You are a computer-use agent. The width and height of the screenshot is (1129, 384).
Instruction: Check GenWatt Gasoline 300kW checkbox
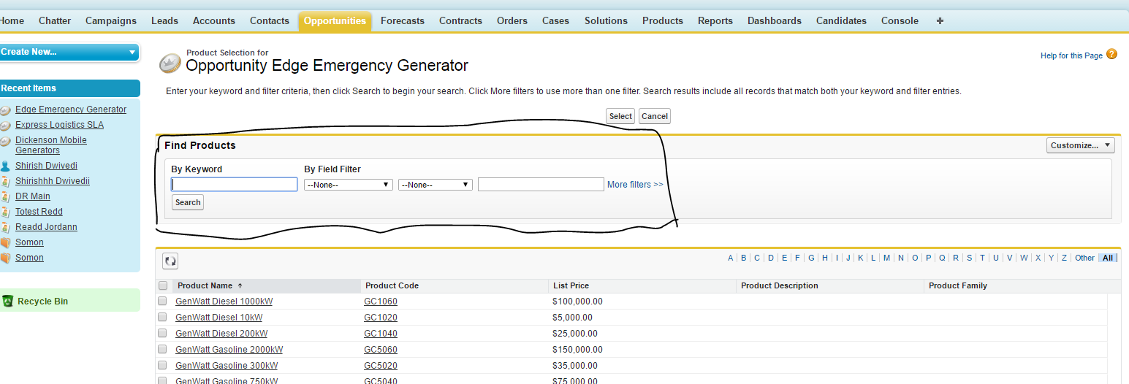pyautogui.click(x=162, y=365)
